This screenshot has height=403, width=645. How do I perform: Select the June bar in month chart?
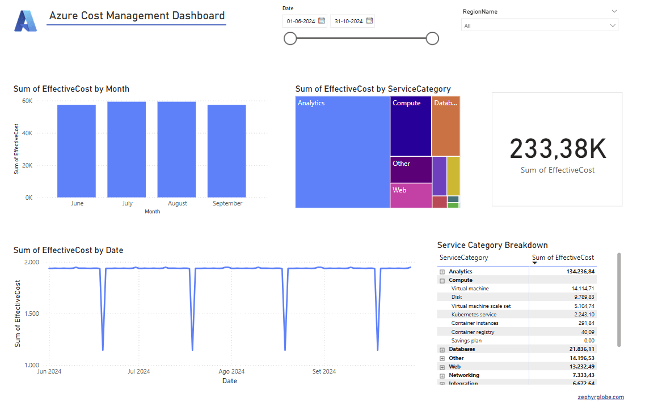[x=77, y=151]
